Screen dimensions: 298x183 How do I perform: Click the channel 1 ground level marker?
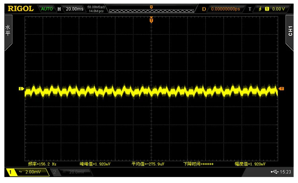21,89
